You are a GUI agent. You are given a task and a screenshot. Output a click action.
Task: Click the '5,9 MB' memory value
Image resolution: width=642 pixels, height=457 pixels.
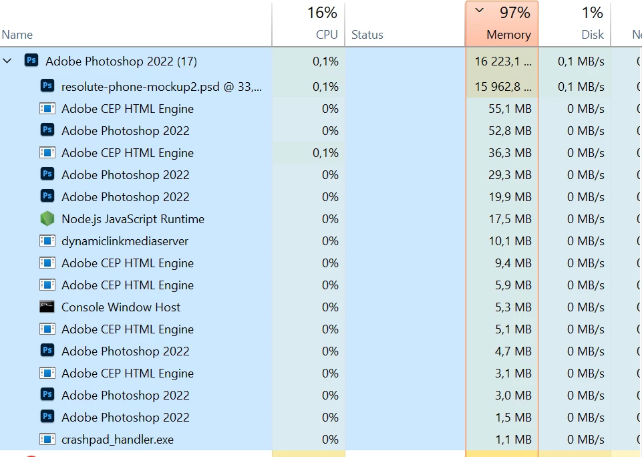click(x=513, y=285)
